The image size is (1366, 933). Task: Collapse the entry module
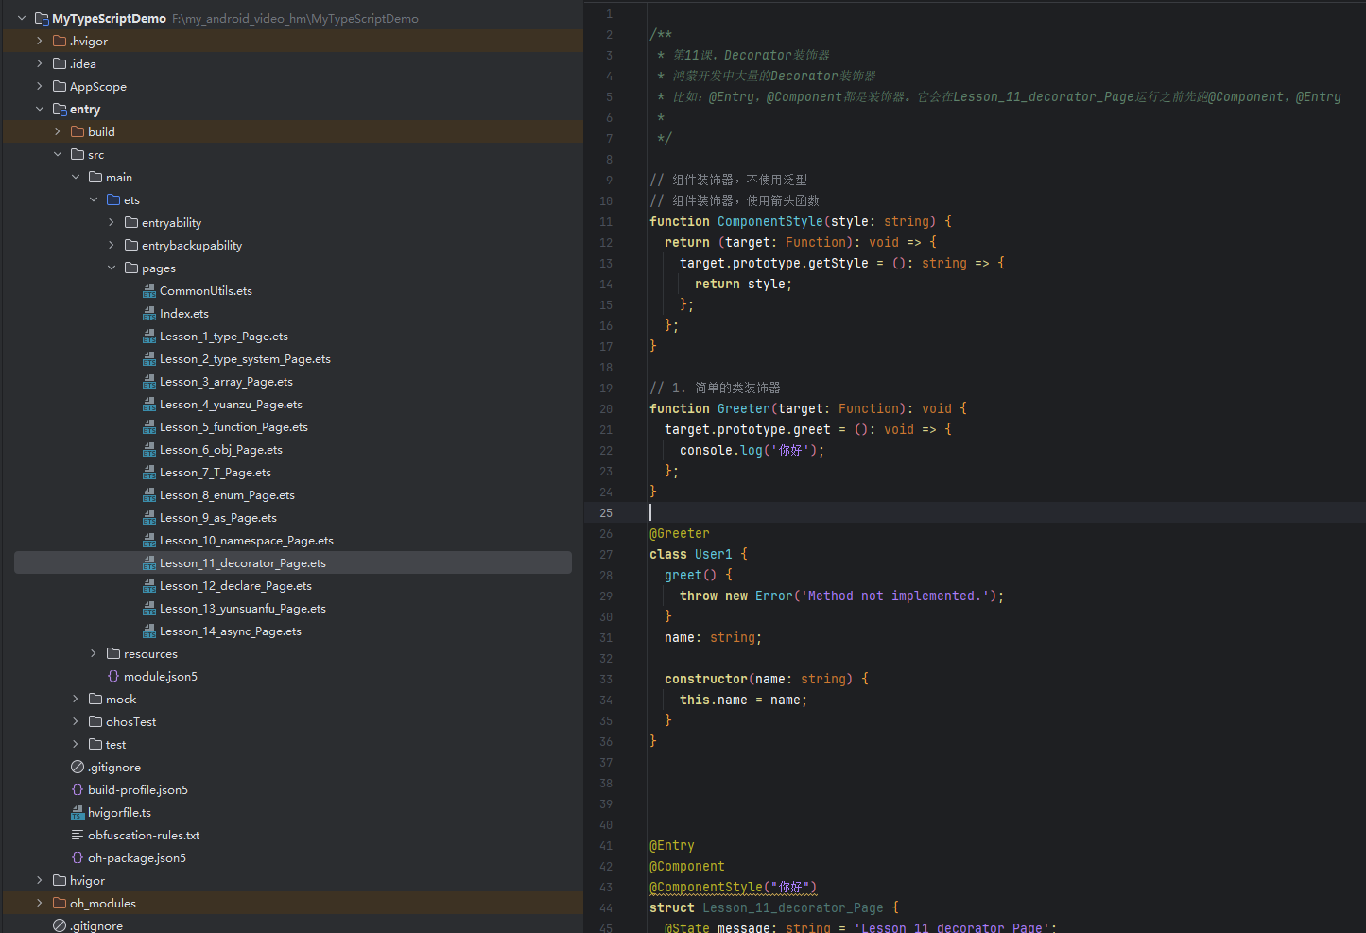(x=40, y=109)
